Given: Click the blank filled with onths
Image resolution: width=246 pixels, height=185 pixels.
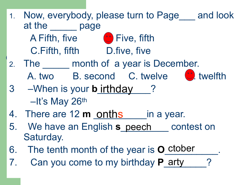Looking at the screenshot, I should click(x=120, y=114).
